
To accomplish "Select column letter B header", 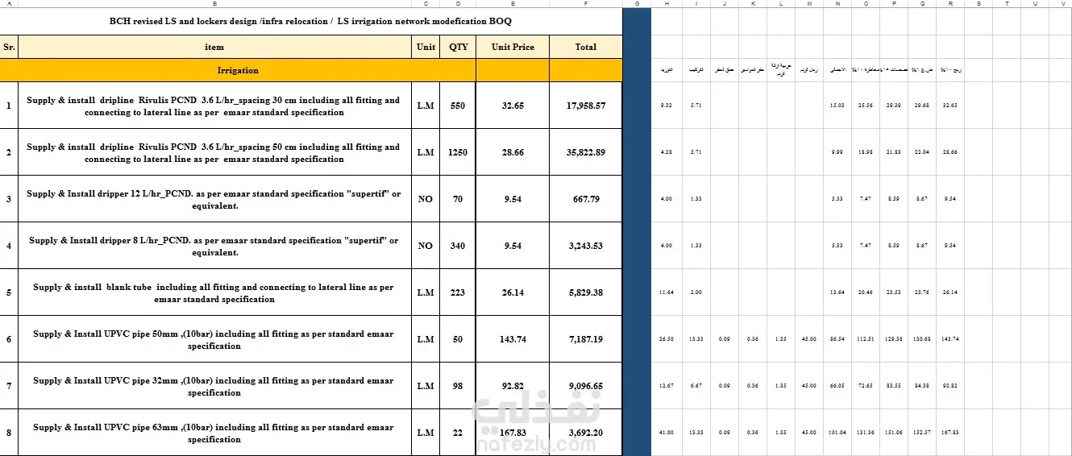I will point(214,4).
